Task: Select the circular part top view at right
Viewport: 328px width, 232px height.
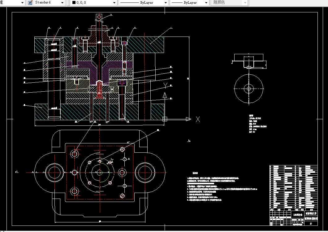Action: pos(249,89)
